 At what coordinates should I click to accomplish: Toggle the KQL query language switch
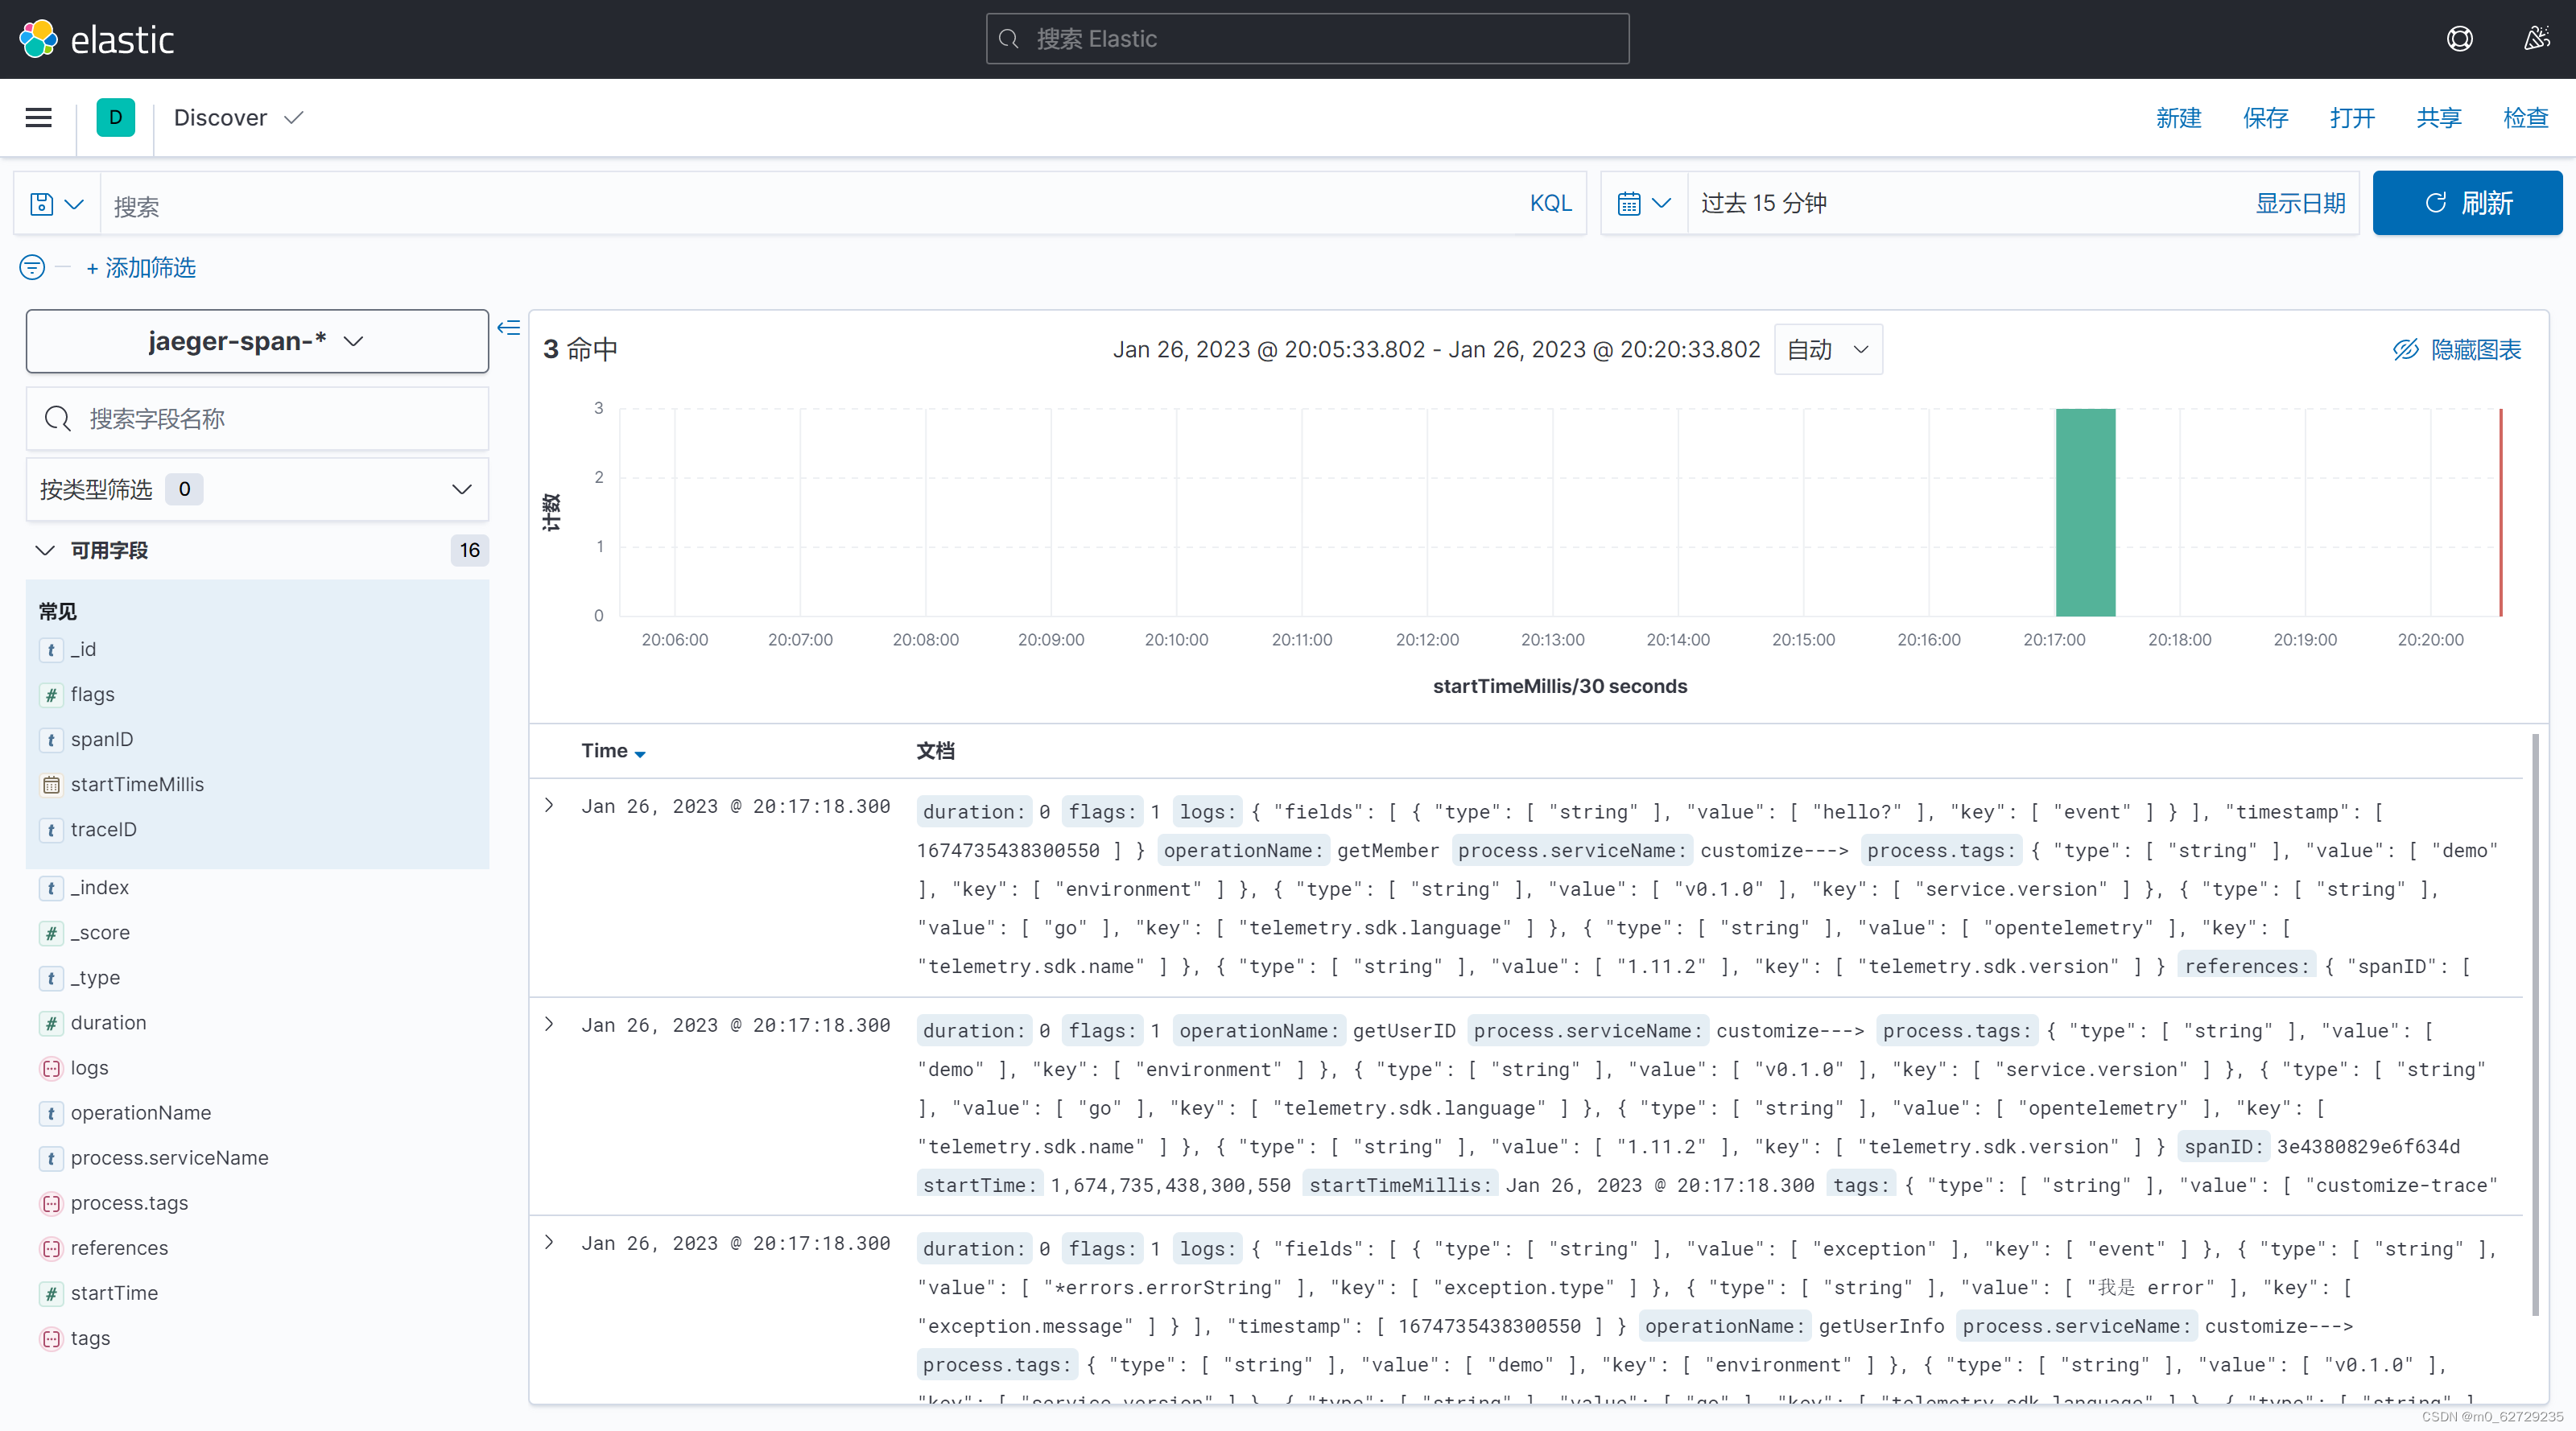click(x=1550, y=203)
